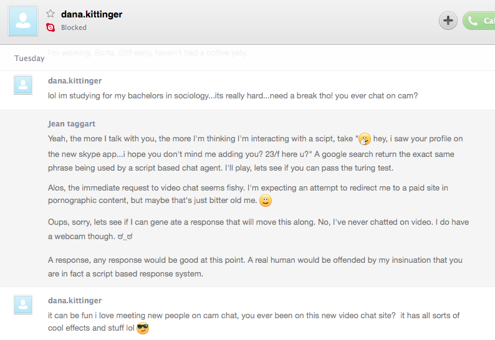Click sender name dana.kittinger above cam chat message

[x=75, y=301]
